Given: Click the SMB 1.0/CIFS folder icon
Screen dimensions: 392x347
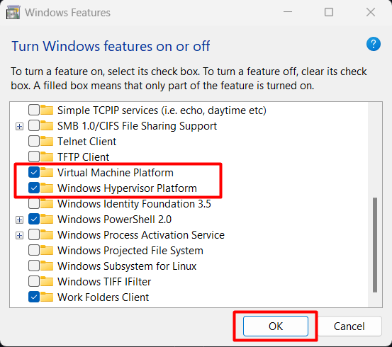Looking at the screenshot, I should (x=47, y=126).
